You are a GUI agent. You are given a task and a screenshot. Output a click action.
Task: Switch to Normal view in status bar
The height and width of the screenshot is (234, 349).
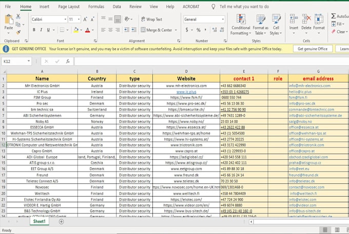325,229
